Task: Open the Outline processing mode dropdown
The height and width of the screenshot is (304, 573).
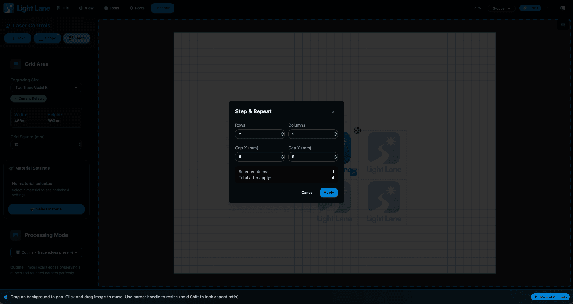Action: coord(46,252)
